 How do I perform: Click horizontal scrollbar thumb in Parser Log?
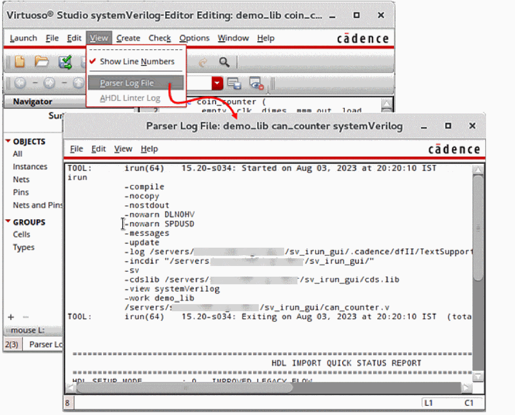(x=185, y=388)
